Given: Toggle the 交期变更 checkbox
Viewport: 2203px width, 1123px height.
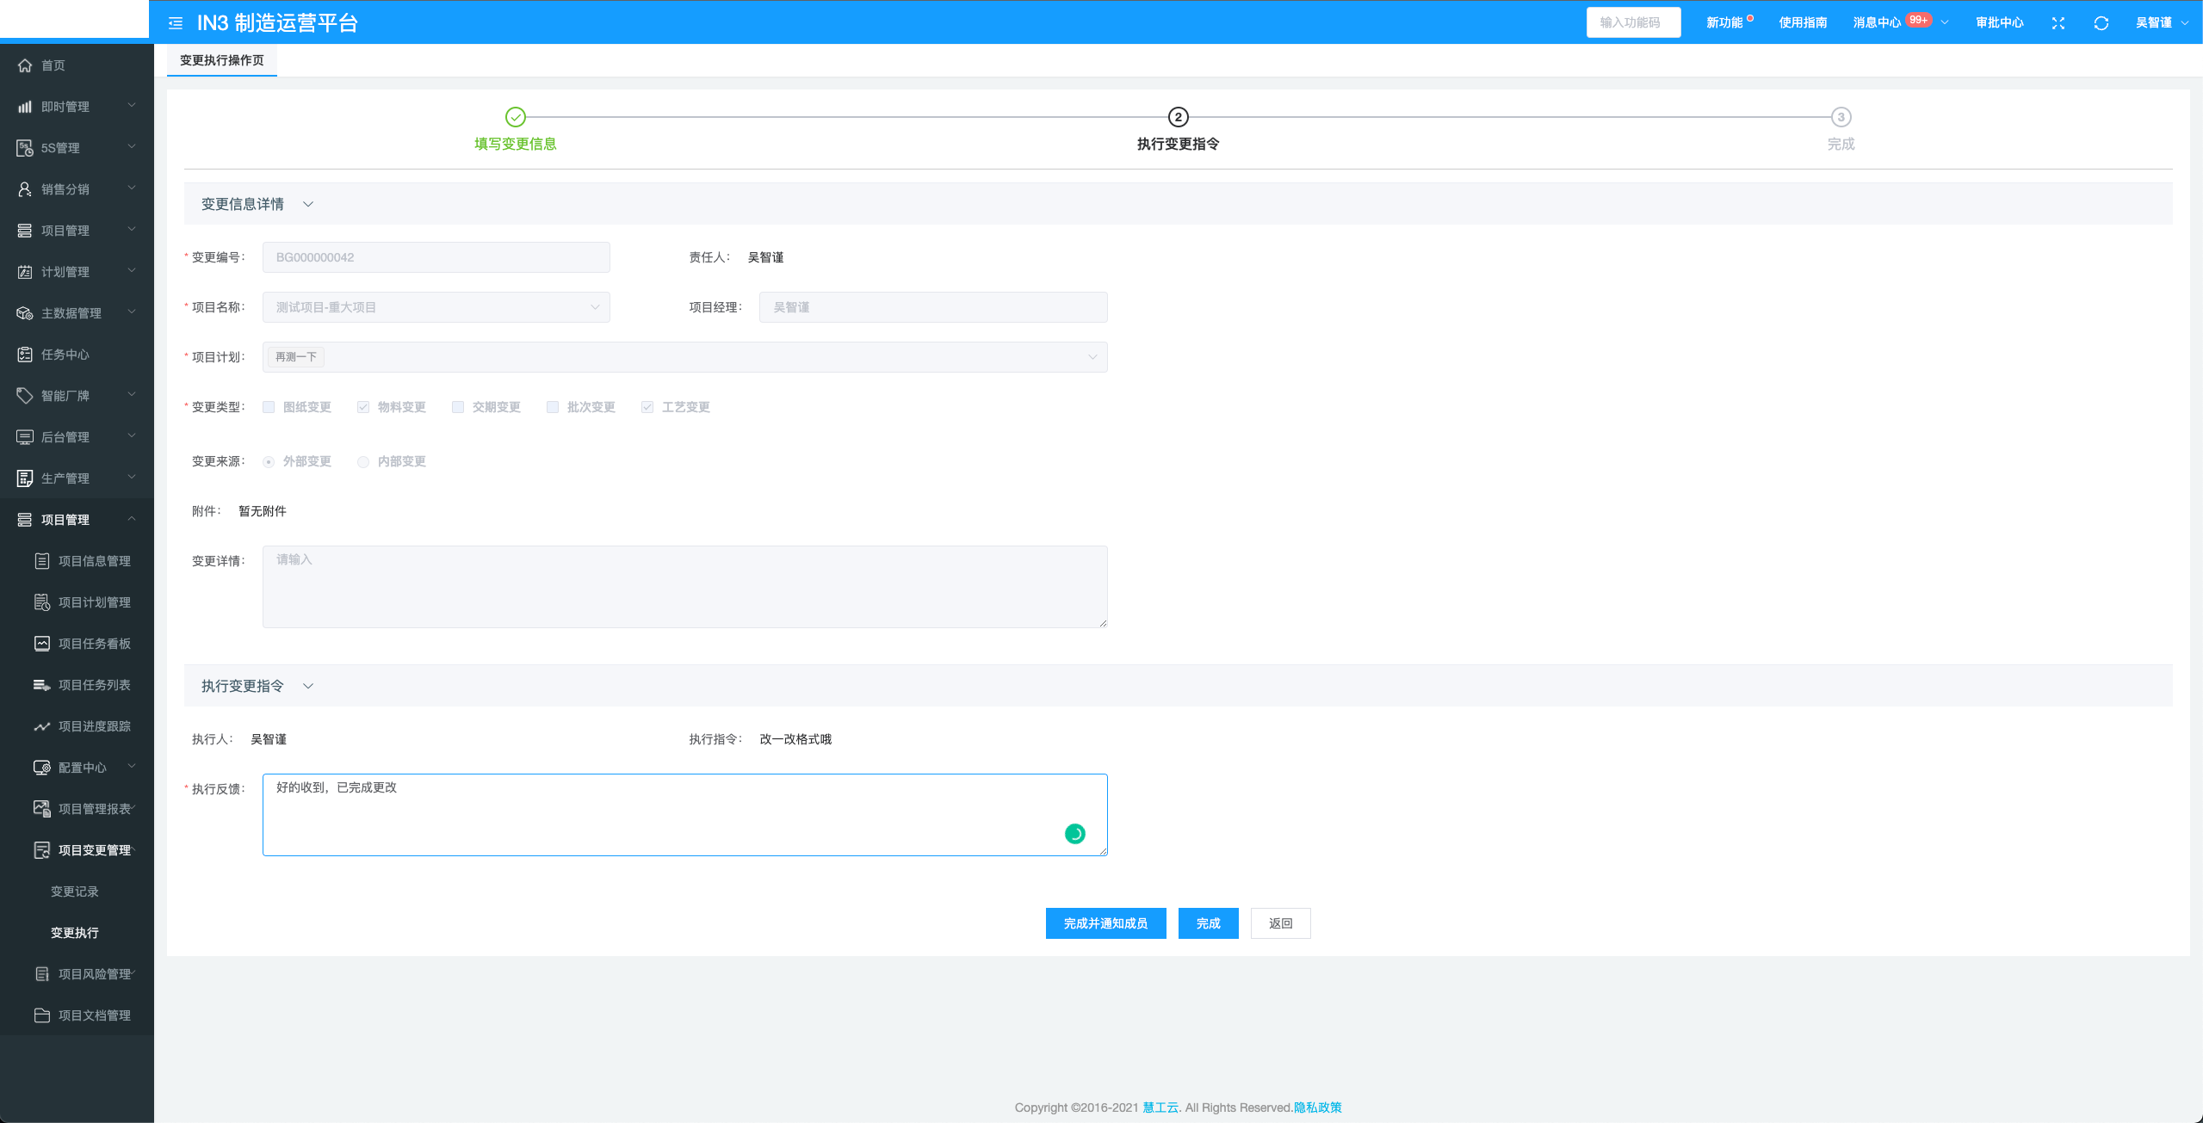Looking at the screenshot, I should click(x=458, y=407).
